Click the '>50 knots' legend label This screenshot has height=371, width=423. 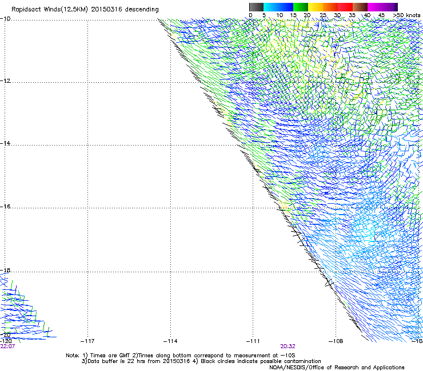point(406,15)
